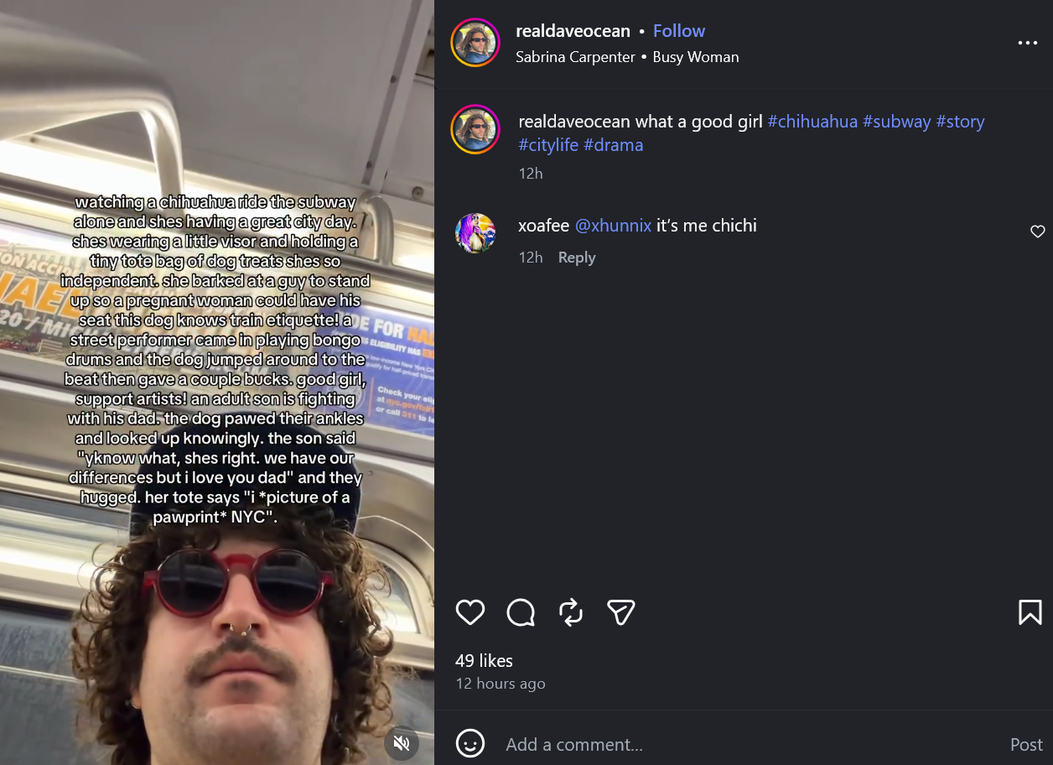
Task: Open the #subway hashtag
Action: (x=897, y=122)
